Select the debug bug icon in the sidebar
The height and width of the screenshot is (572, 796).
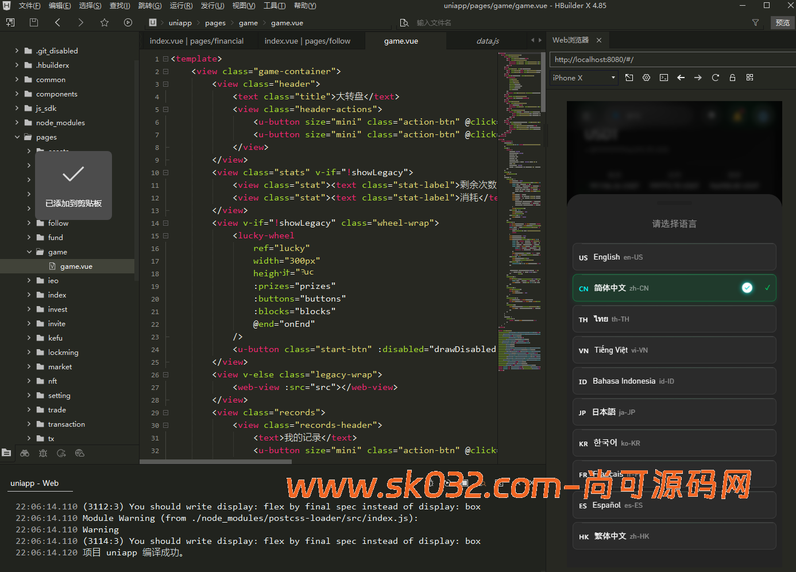pyautogui.click(x=43, y=453)
